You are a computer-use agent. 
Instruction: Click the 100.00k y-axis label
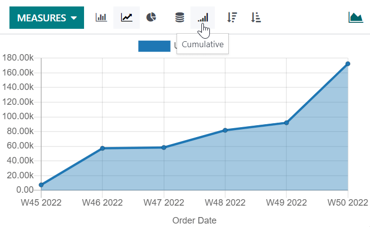pos(18,117)
